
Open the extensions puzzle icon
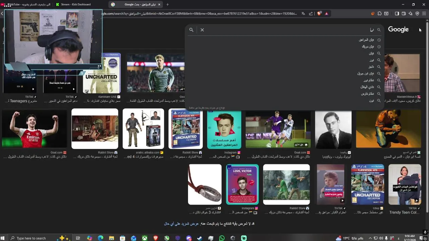[x=379, y=13]
